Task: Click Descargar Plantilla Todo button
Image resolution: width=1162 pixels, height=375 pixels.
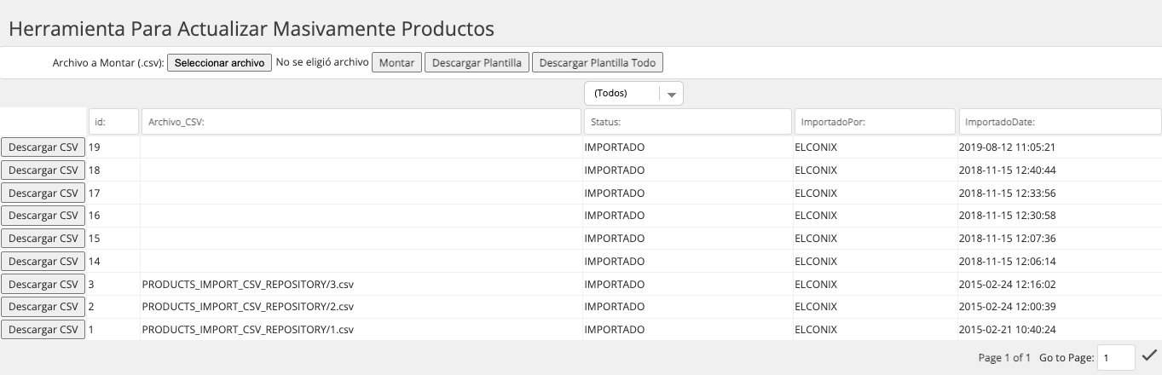Action: pos(598,62)
